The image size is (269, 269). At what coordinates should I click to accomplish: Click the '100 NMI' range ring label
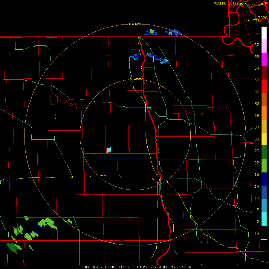click(135, 24)
